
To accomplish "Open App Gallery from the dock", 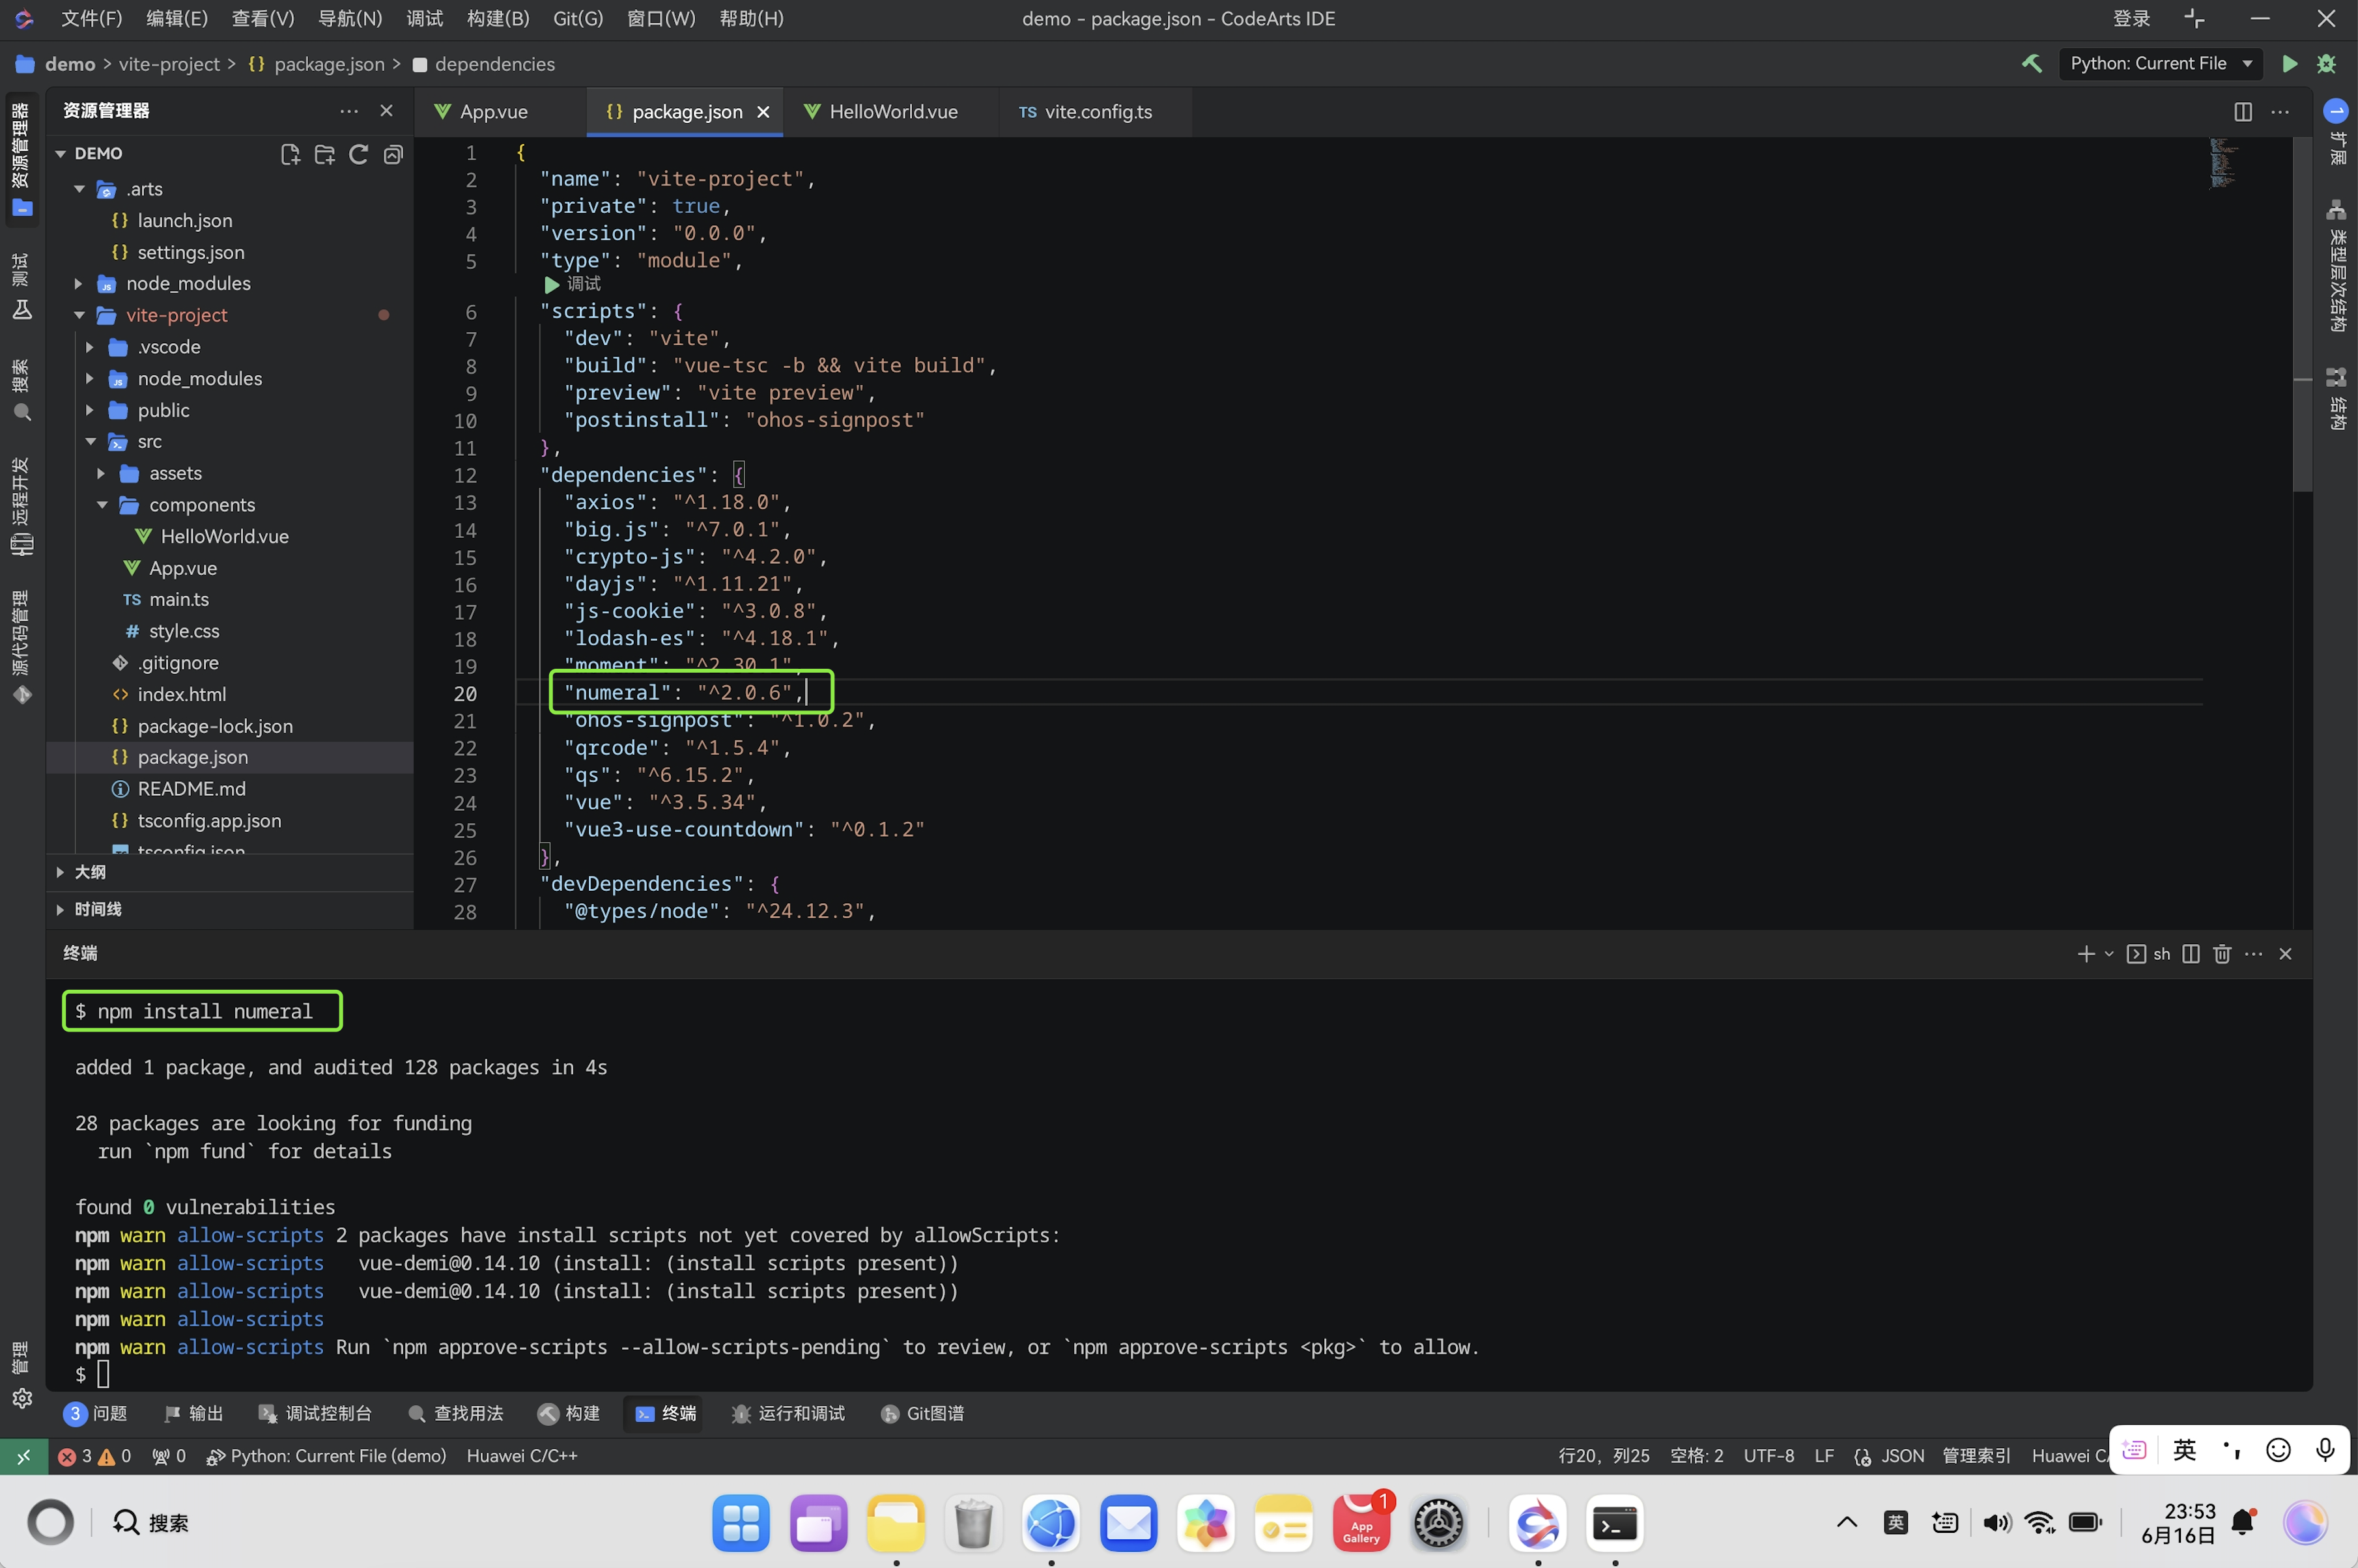I will coord(1361,1523).
